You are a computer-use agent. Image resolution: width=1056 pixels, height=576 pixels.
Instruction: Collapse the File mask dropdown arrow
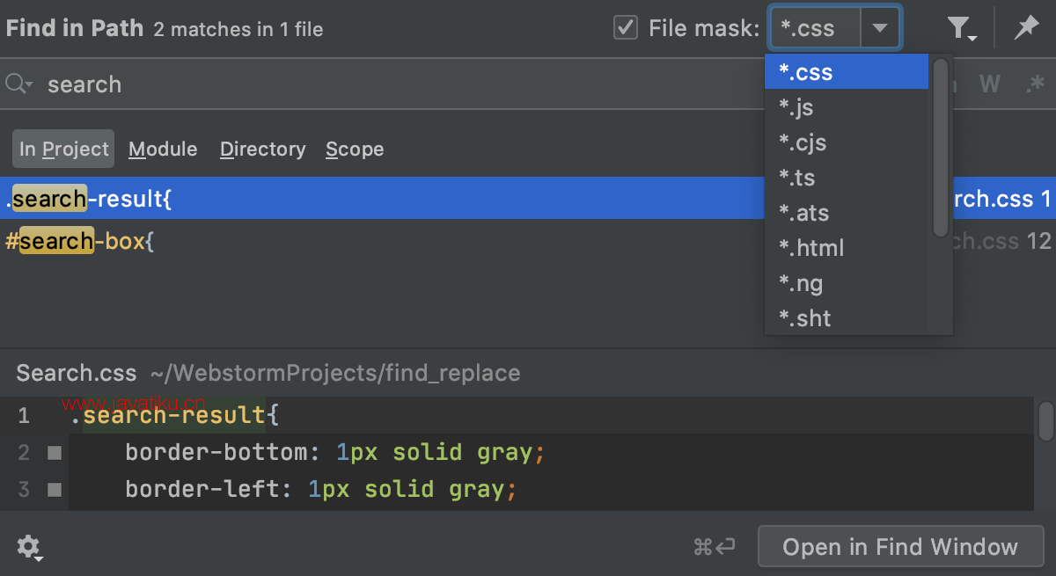(x=880, y=28)
